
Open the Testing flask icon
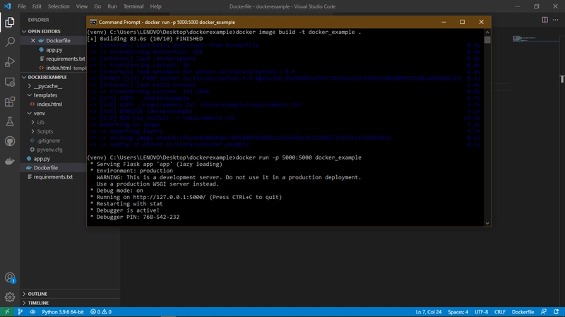point(10,121)
